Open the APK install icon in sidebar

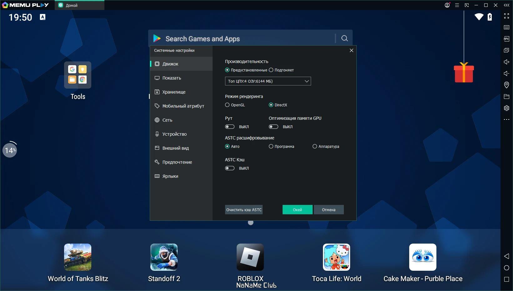pos(506,39)
